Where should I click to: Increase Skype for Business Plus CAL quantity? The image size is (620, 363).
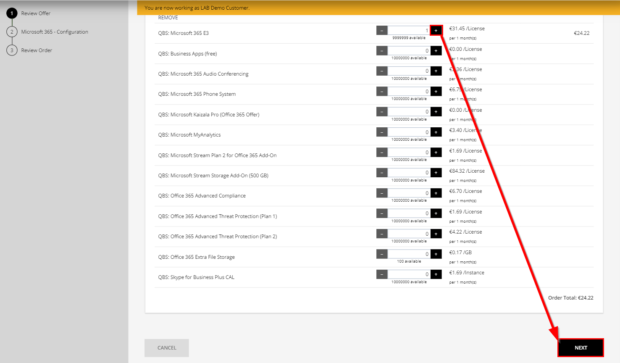[436, 274]
